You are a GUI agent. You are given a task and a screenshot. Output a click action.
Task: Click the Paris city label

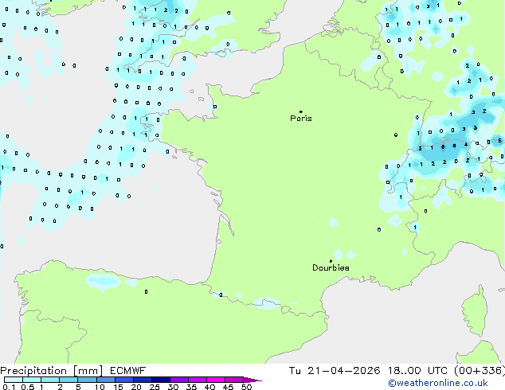(301, 119)
